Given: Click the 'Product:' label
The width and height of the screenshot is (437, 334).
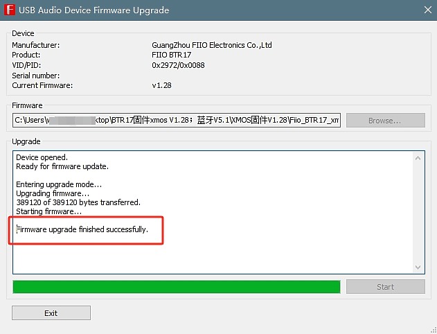Looking at the screenshot, I should tap(26, 55).
